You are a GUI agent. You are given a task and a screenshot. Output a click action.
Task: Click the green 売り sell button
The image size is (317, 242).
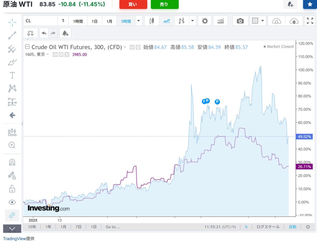click(x=164, y=4)
